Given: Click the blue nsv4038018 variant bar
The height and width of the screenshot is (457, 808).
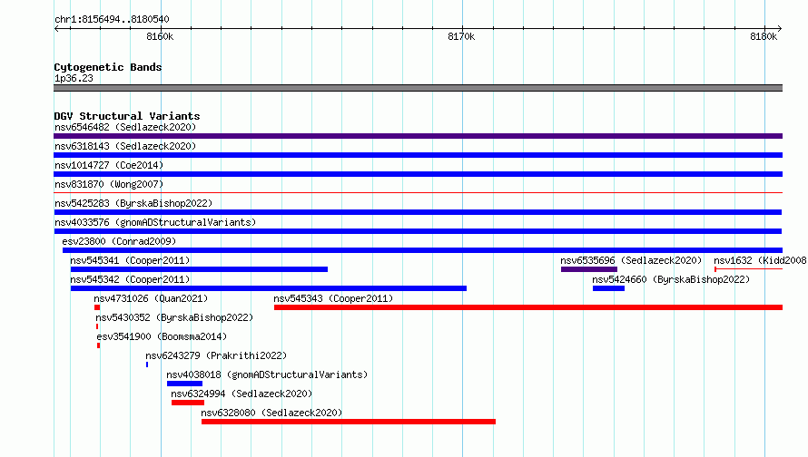Looking at the screenshot, I should click(184, 384).
